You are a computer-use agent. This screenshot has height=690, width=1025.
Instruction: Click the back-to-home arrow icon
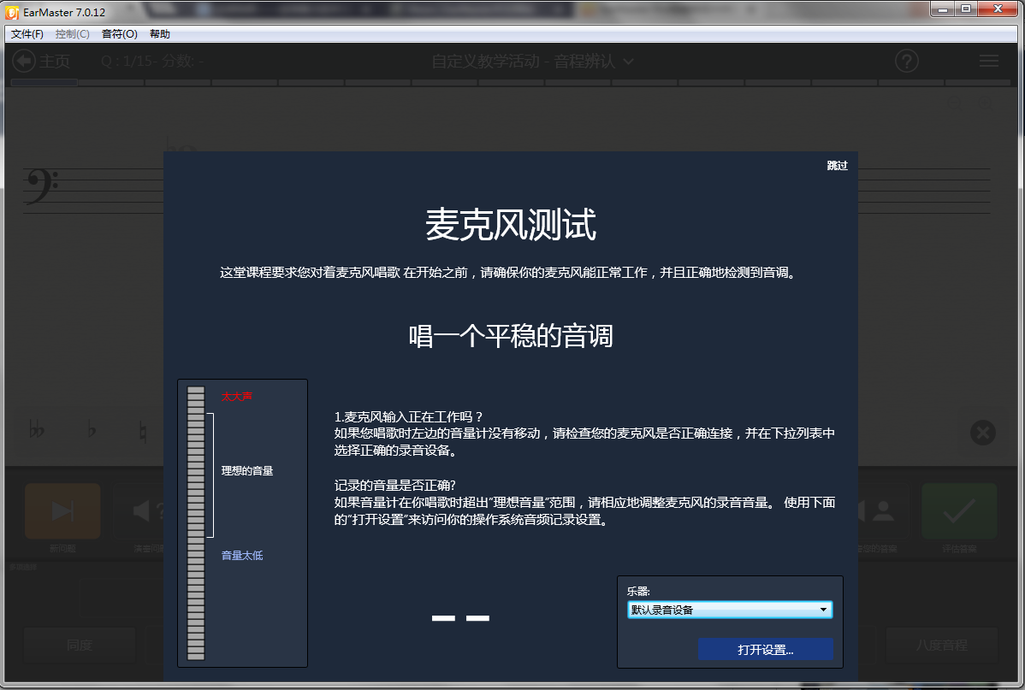(26, 61)
